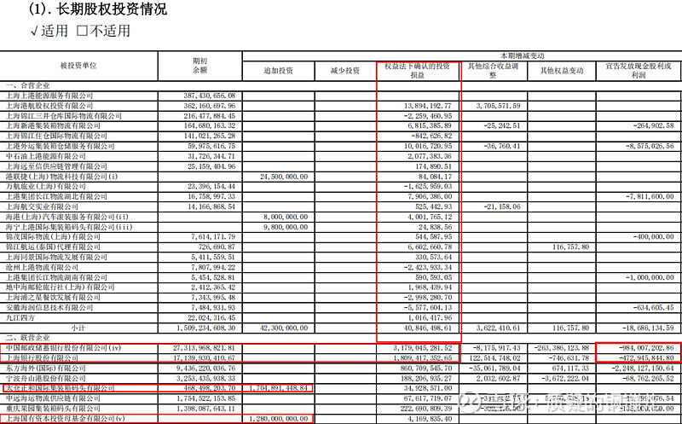
Task: Select the 小计 subtotal label
Action: pyautogui.click(x=78, y=328)
